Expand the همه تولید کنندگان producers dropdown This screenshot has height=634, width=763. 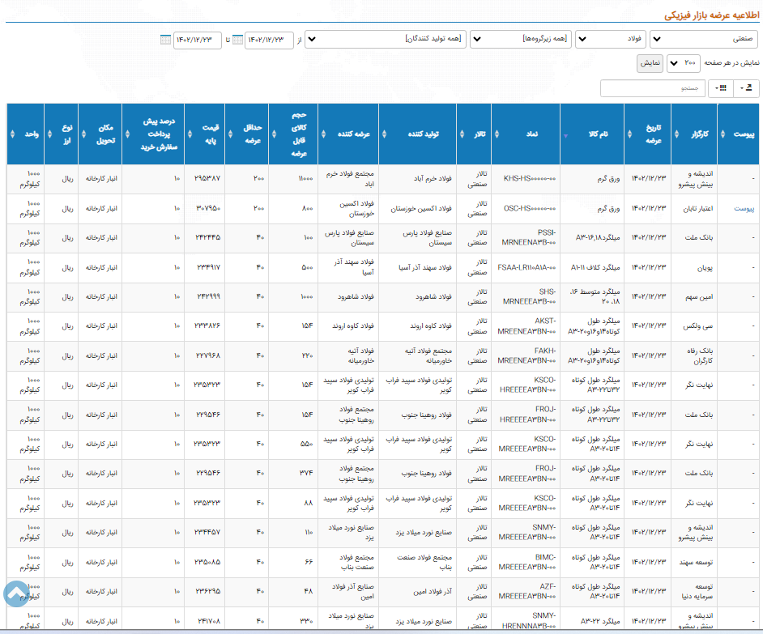pos(386,40)
